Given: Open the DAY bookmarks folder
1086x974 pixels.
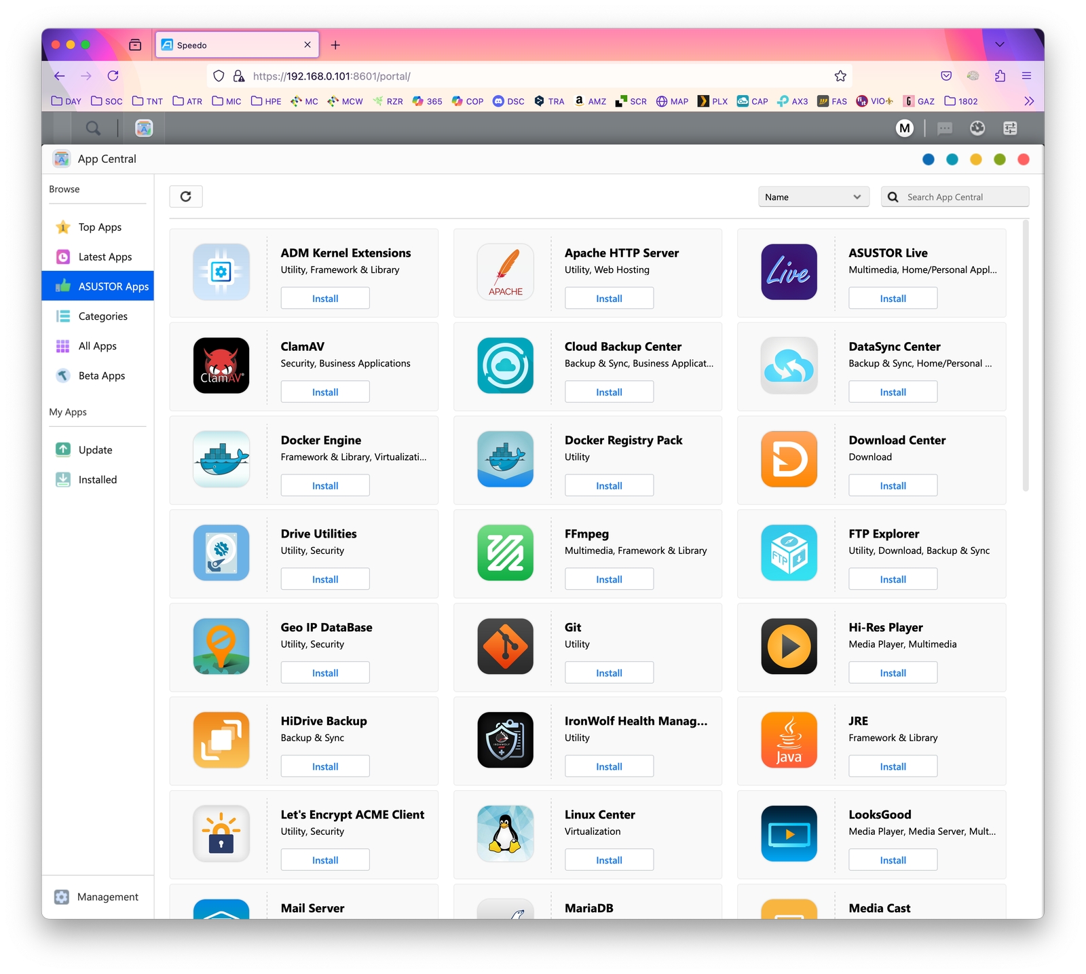Looking at the screenshot, I should coord(67,101).
